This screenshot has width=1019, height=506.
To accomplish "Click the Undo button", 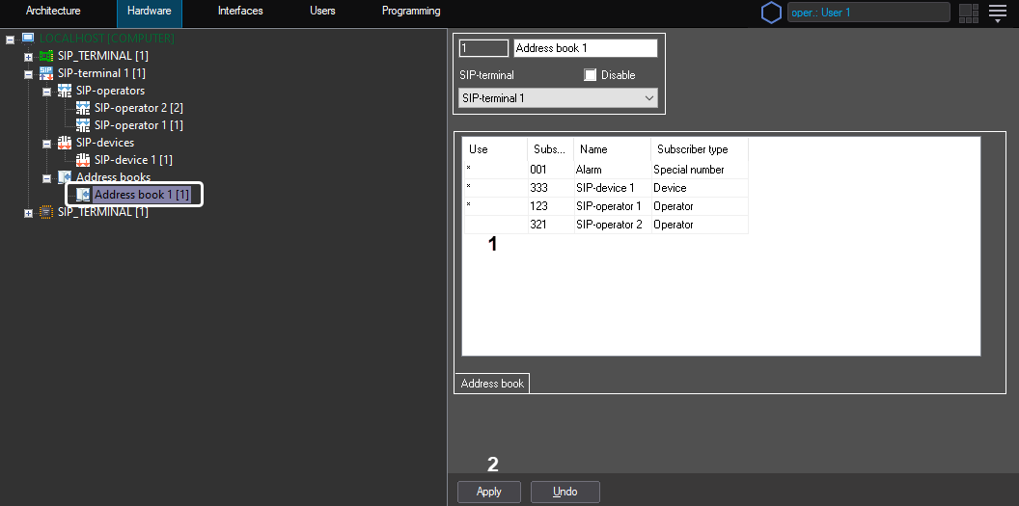I will click(x=565, y=492).
